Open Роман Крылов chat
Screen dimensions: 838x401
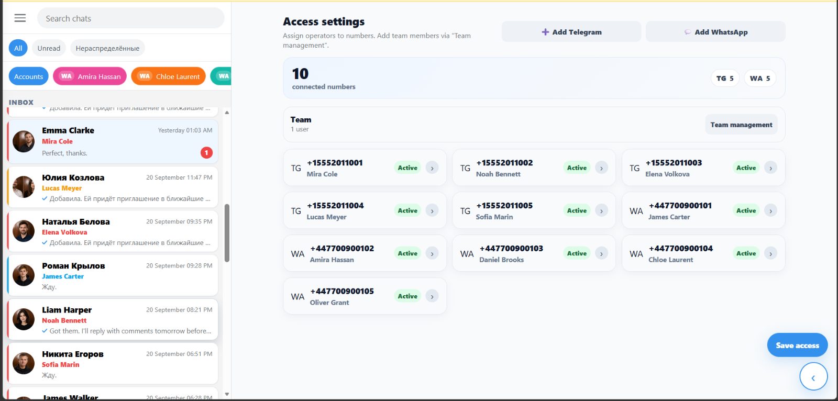pyautogui.click(x=113, y=275)
